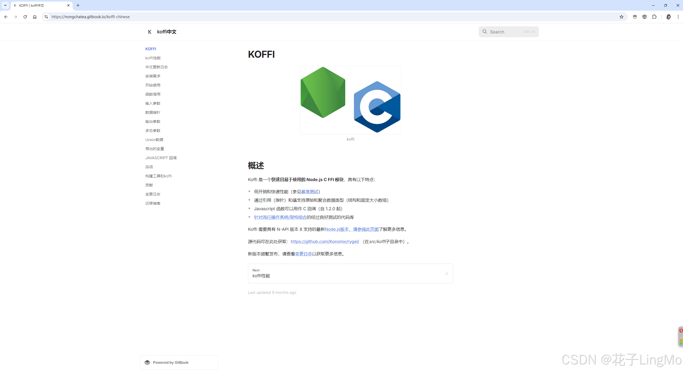Viewport: 683px width, 371px height.
Task: Reload the current page
Action: (x=25, y=17)
